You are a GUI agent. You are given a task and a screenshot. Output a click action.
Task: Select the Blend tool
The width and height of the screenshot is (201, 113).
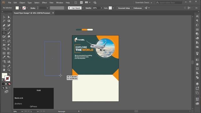(x=9, y=57)
